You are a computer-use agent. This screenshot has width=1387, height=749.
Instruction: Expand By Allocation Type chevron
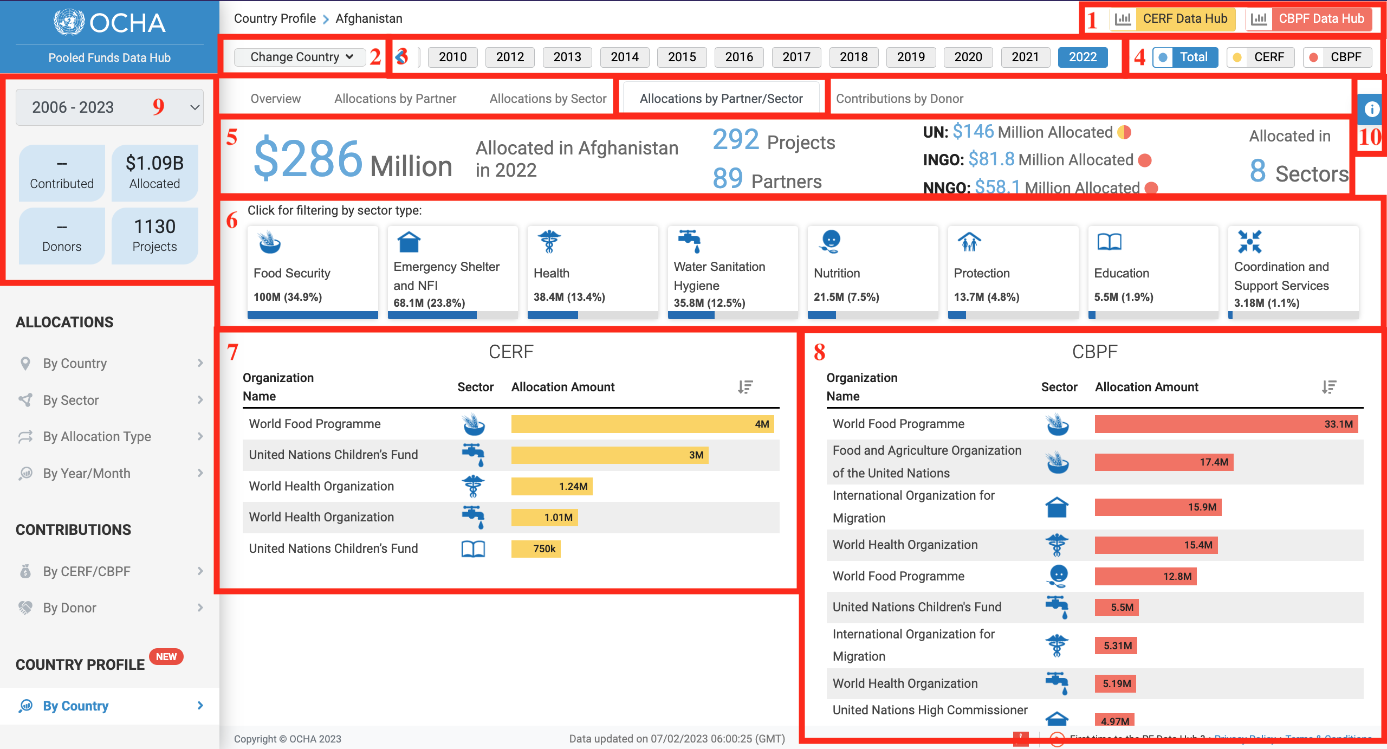point(200,436)
